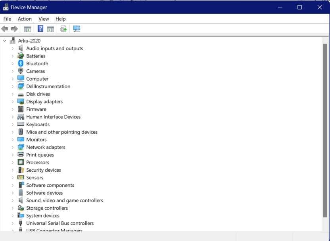Click the Device Manager title bar icon
Image resolution: width=330 pixels, height=241 pixels.
6,7
